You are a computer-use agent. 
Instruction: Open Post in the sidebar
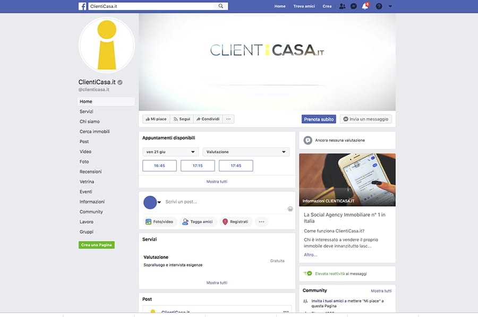84,142
